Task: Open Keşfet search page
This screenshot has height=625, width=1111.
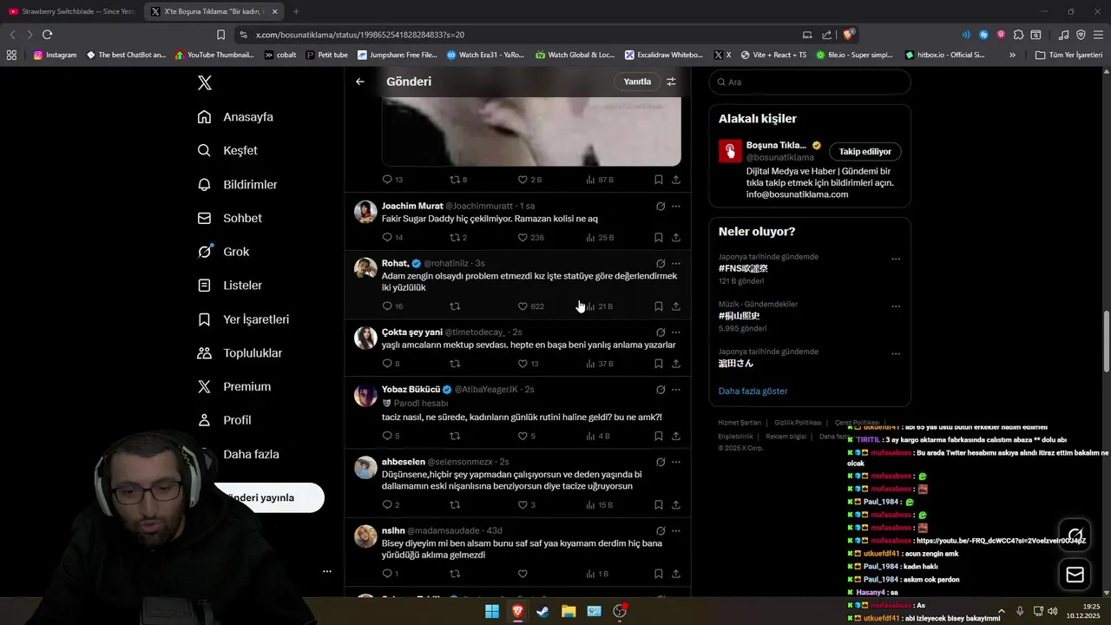Action: coord(227,150)
